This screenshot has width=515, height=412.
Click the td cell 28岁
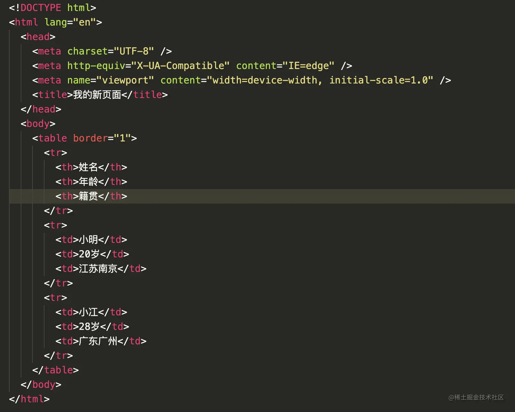[x=93, y=326]
